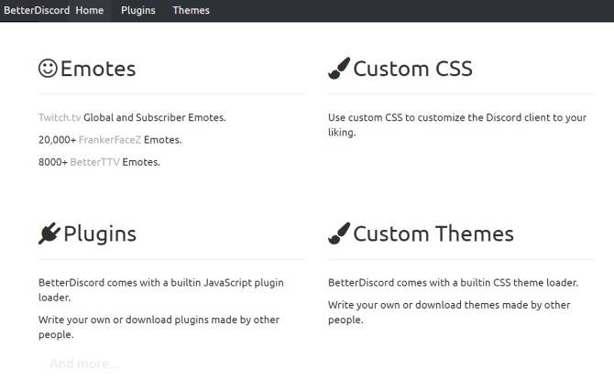
Task: Click the BetterDiscord brand name in navbar
Action: 37,10
